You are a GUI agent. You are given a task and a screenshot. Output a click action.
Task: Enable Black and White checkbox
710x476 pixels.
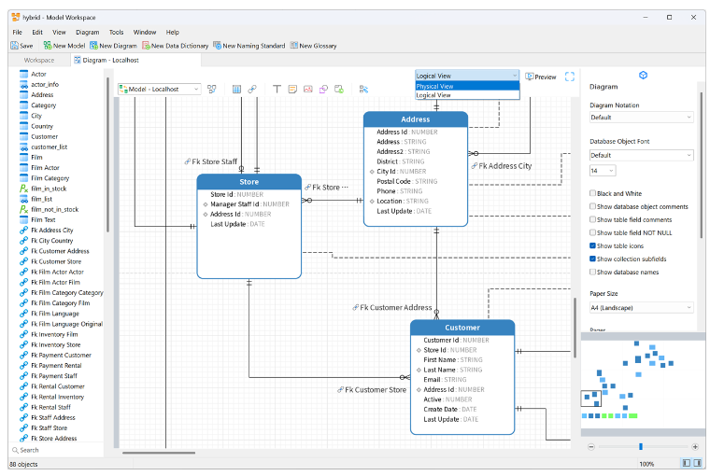592,193
